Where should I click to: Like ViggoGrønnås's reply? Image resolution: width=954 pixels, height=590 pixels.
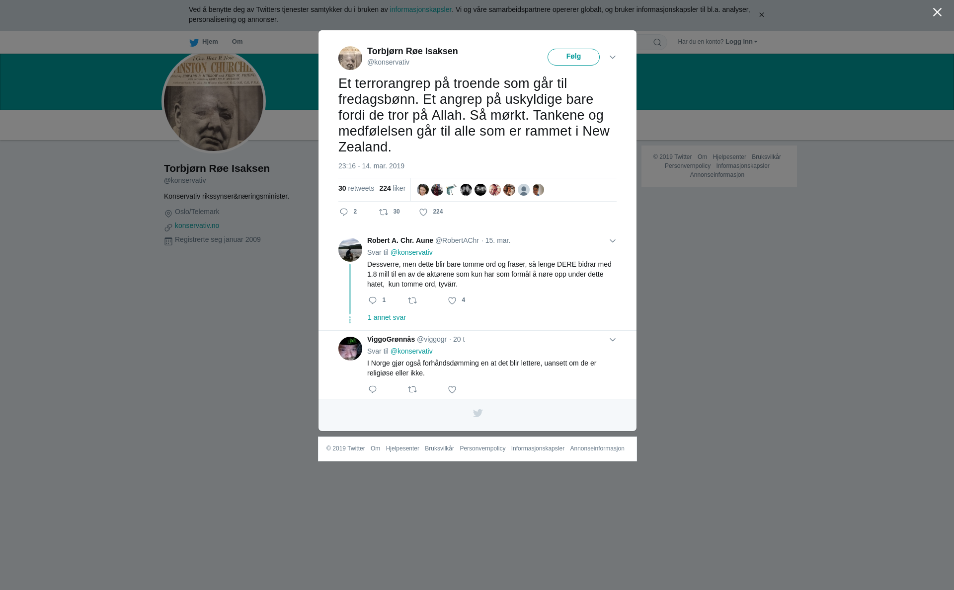[452, 389]
